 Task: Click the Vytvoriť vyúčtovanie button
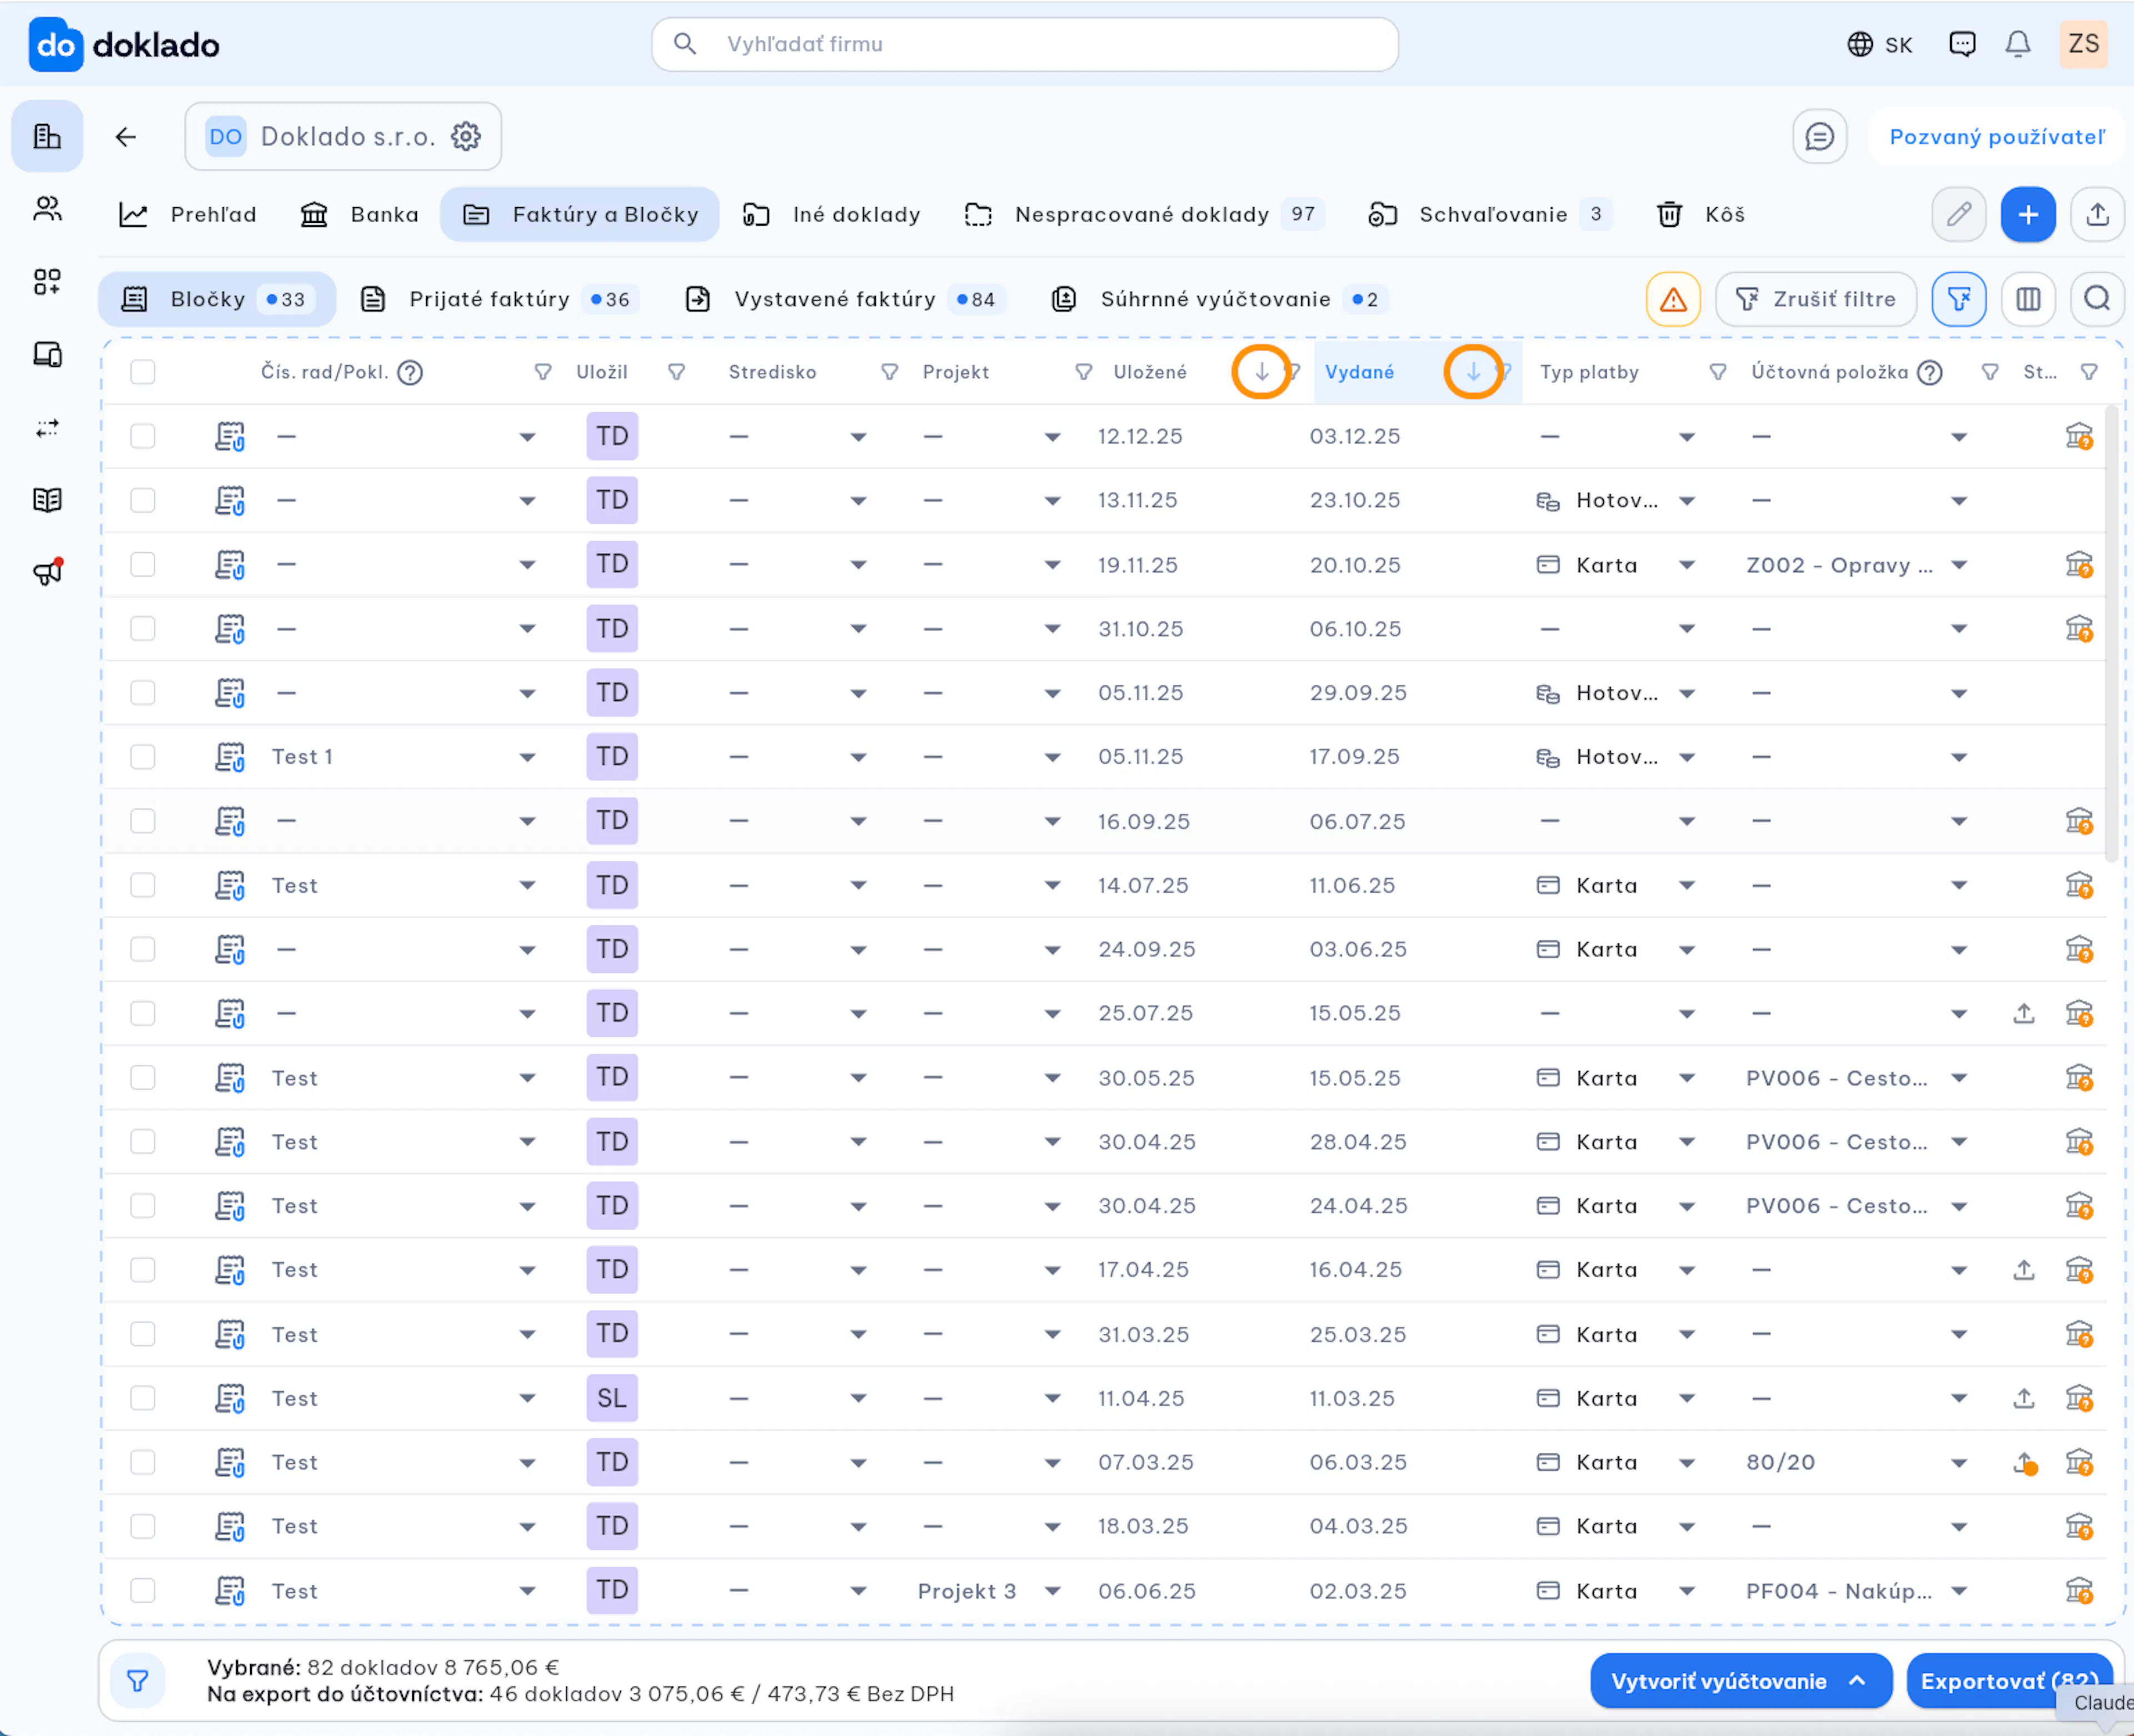coord(1741,1681)
